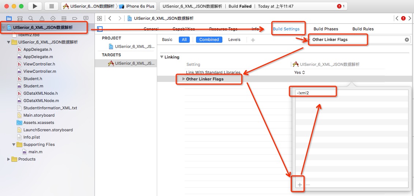Open the Build Settings tab
Image resolution: width=414 pixels, height=196 pixels.
click(286, 29)
